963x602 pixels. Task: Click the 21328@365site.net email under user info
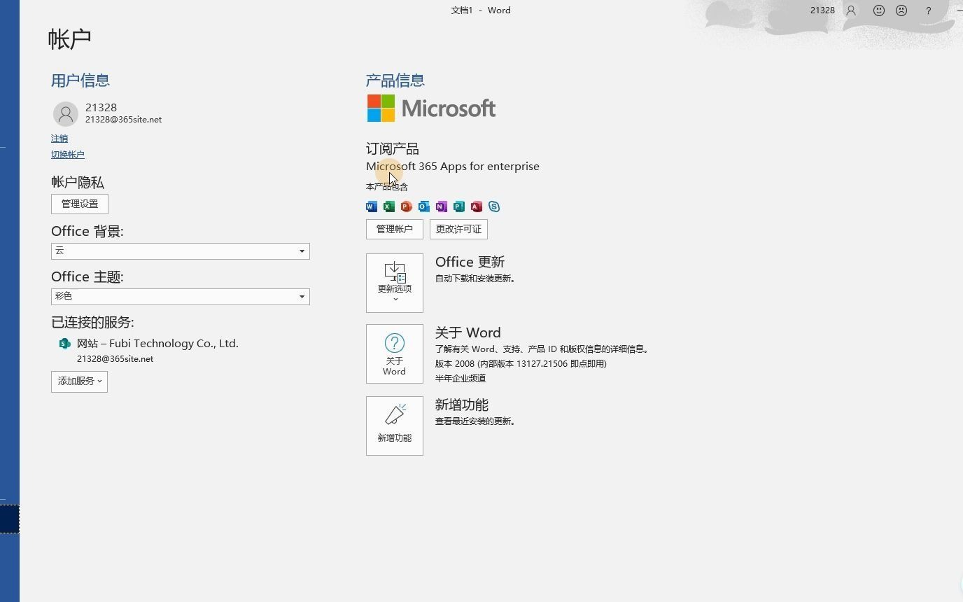pyautogui.click(x=123, y=120)
